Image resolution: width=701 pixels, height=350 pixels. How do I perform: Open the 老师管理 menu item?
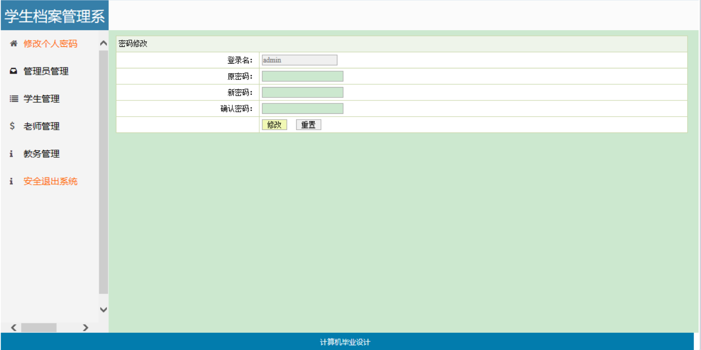coord(42,126)
